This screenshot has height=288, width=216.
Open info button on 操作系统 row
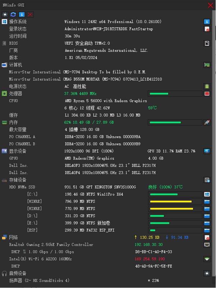tap(207, 22)
